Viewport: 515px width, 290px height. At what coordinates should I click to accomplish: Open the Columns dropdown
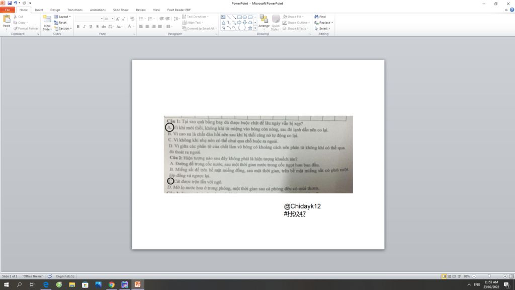click(x=169, y=27)
